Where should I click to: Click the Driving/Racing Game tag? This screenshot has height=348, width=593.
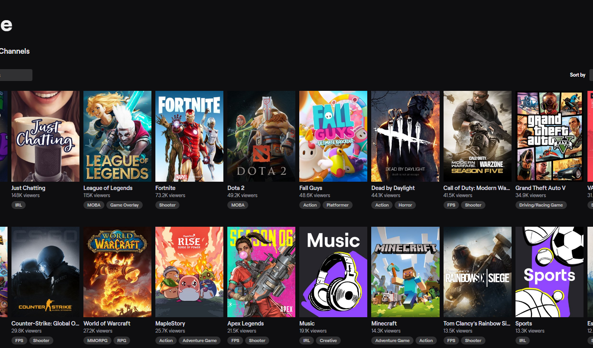pyautogui.click(x=541, y=205)
